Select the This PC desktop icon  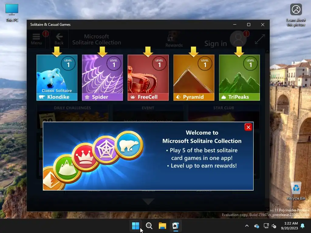click(12, 13)
